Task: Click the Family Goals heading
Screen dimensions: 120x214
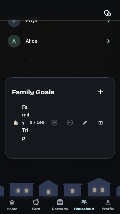Action: click(33, 92)
